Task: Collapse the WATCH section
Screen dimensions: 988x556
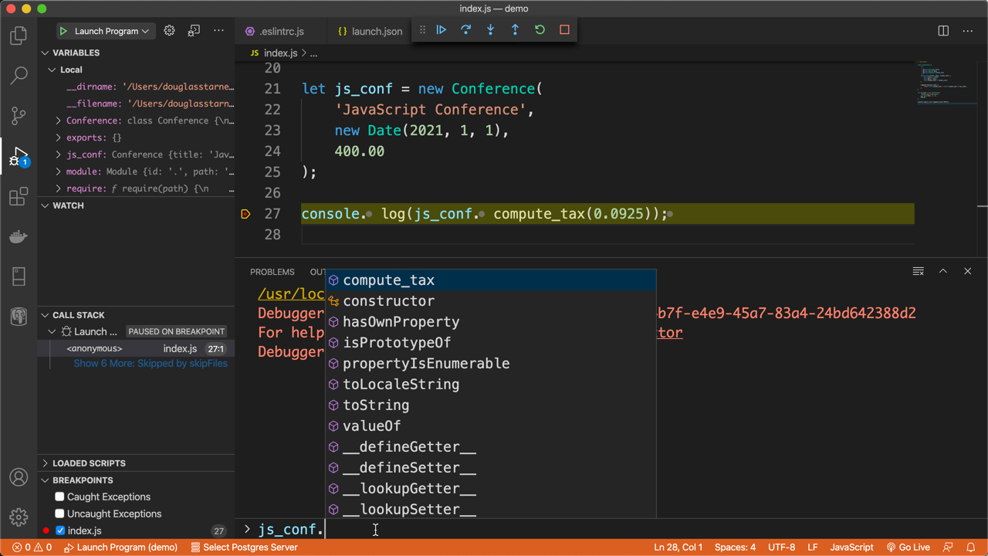Action: click(x=45, y=205)
